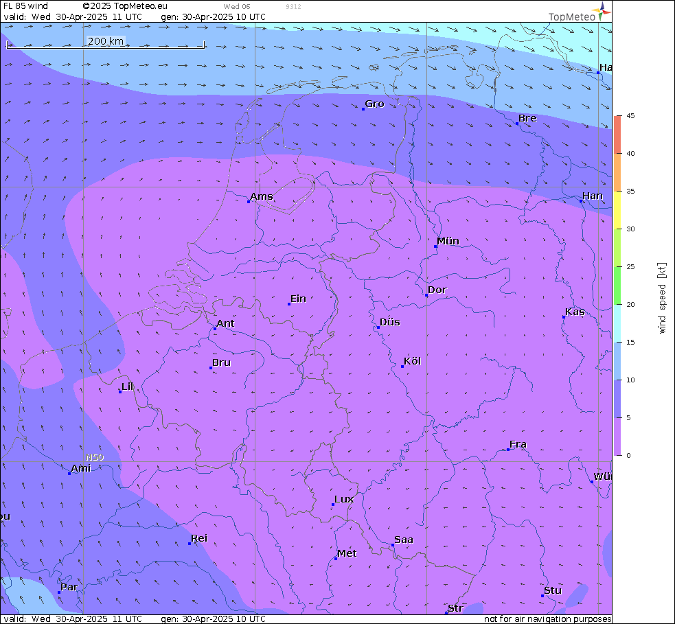Viewport: 675px width, 624px height.
Task: Click the legend value 40
Action: pyautogui.click(x=630, y=153)
